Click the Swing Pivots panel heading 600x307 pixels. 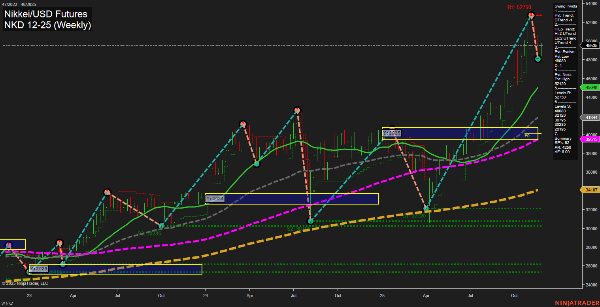(566, 6)
